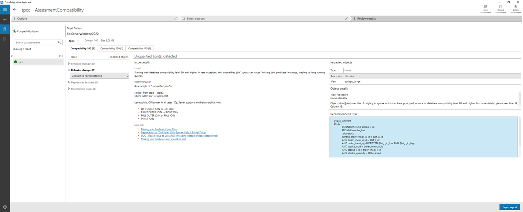
Task: Open the hamburger menu in sidebar
Action: [x=5, y=10]
